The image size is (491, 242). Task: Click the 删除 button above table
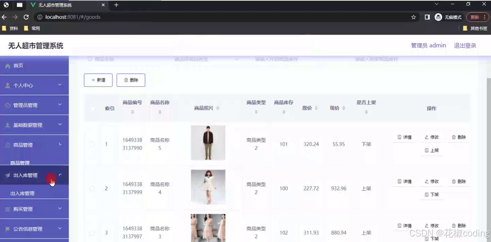coord(131,80)
